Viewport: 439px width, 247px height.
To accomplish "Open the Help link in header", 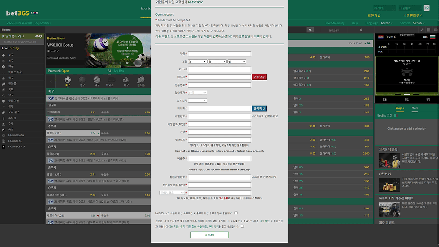I will coord(355,23).
